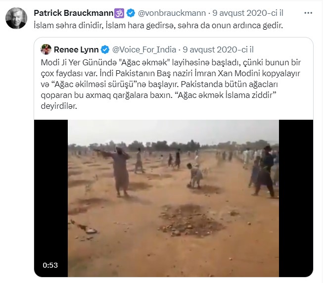Open the @vonbrauckmann handle
This screenshot has width=323, height=283.
[172, 13]
